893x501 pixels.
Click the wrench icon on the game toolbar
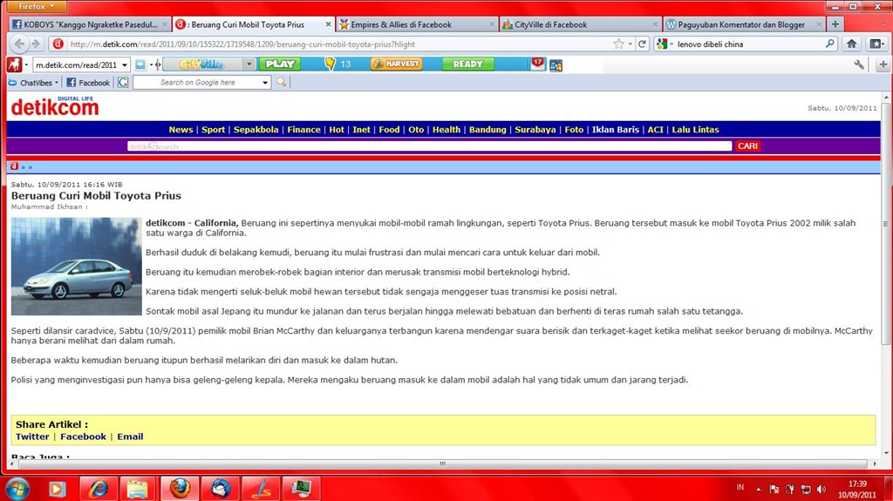click(x=859, y=64)
